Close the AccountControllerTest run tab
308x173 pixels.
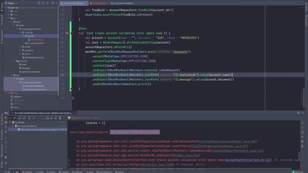pos(74,113)
